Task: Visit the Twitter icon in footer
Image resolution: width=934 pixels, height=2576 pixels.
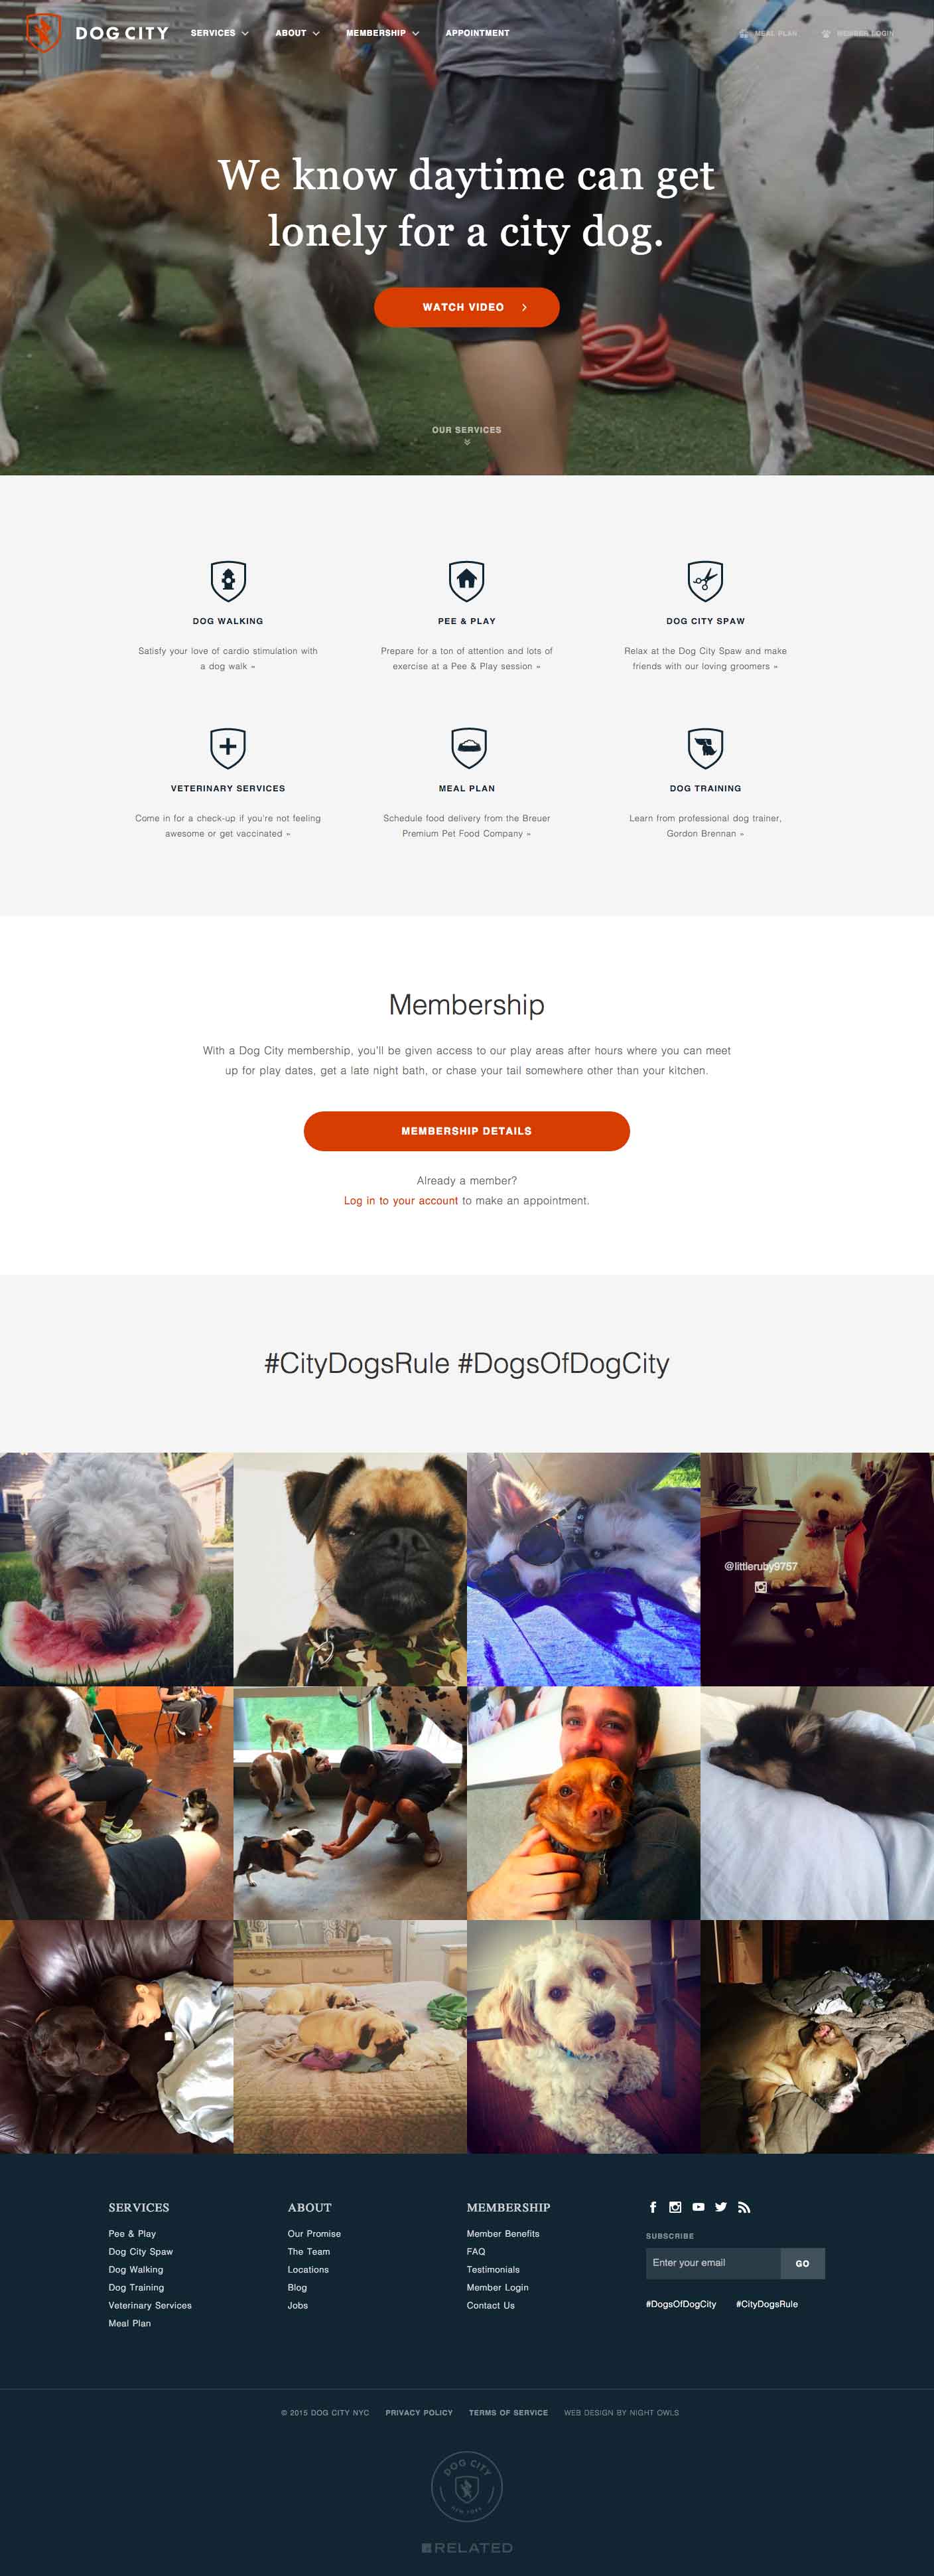Action: click(x=720, y=2207)
